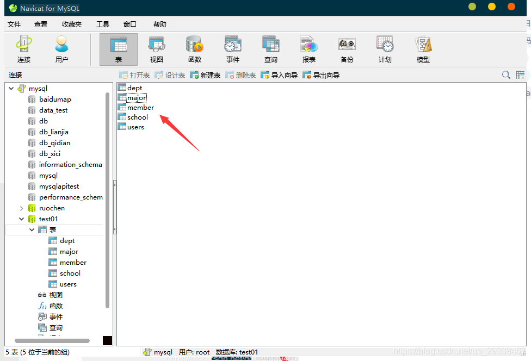The image size is (531, 361).
Task: Click the 视图 glasses icon in the tree
Action: [42, 295]
